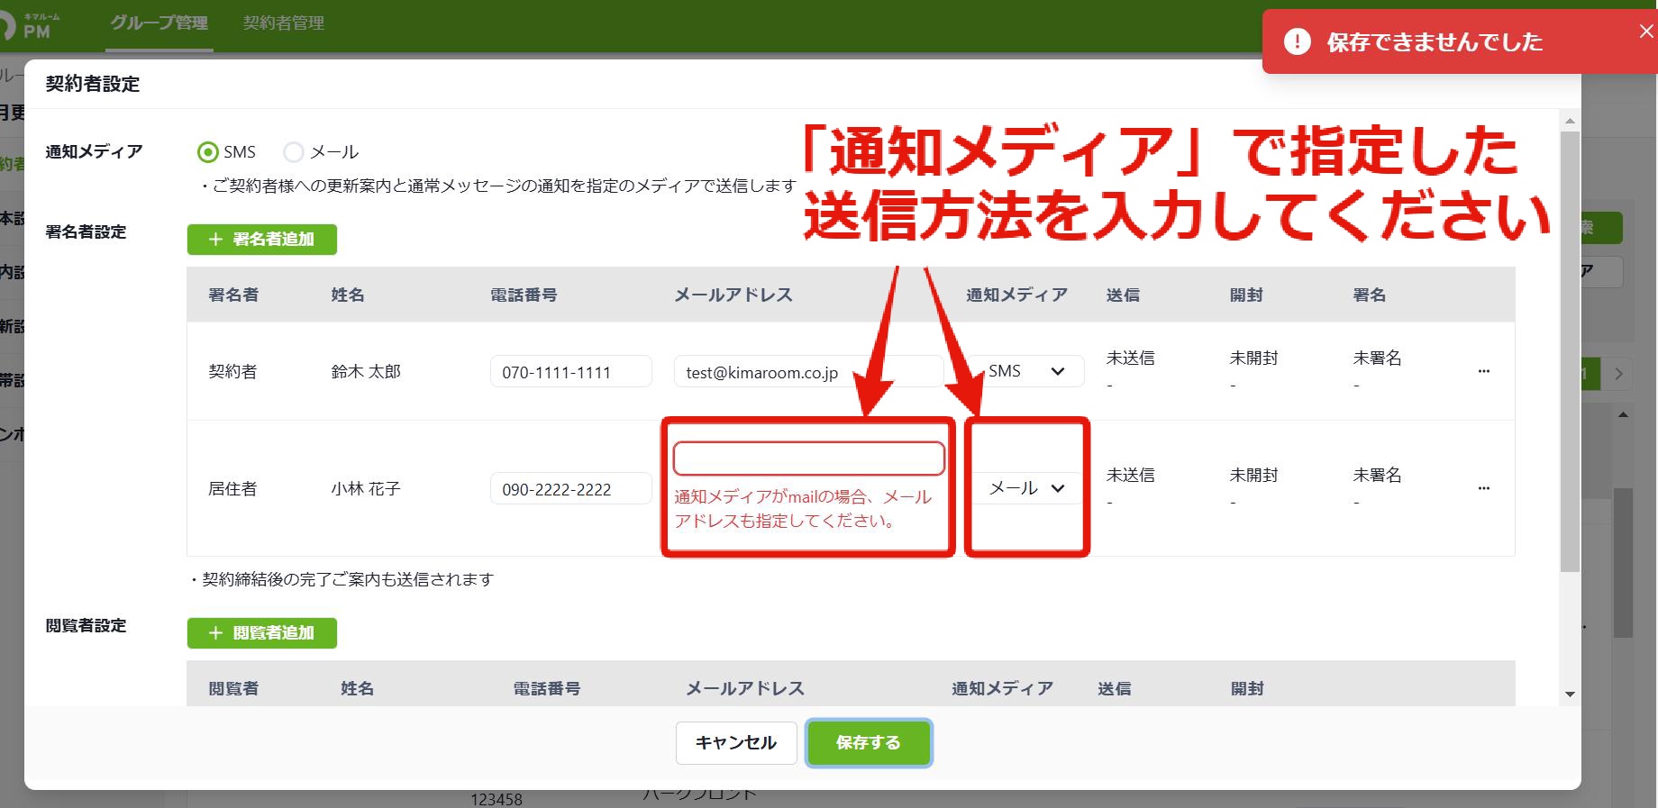This screenshot has width=1658, height=808.
Task: Click the キマルーム PM logo
Action: click(x=29, y=25)
